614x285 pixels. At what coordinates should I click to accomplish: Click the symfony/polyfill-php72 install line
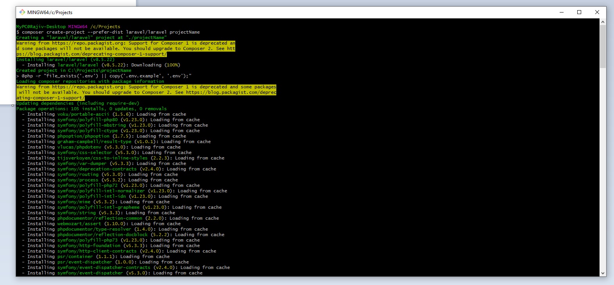click(111, 185)
